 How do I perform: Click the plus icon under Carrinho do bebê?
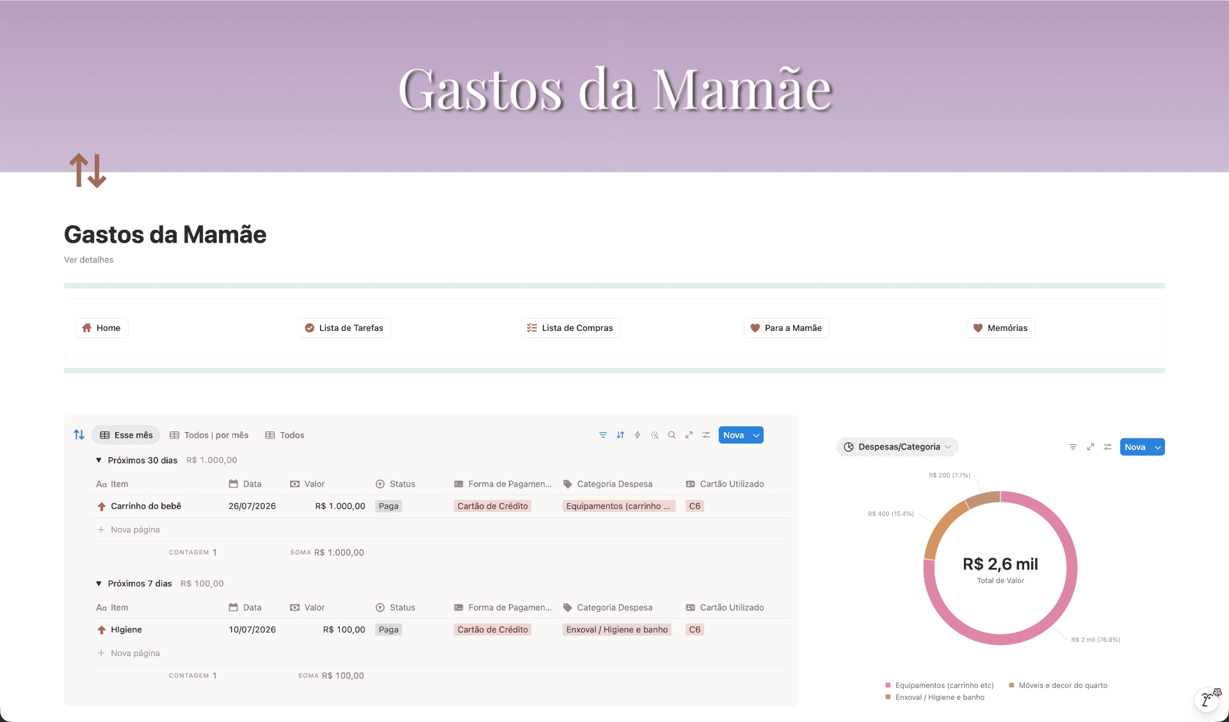pyautogui.click(x=101, y=530)
